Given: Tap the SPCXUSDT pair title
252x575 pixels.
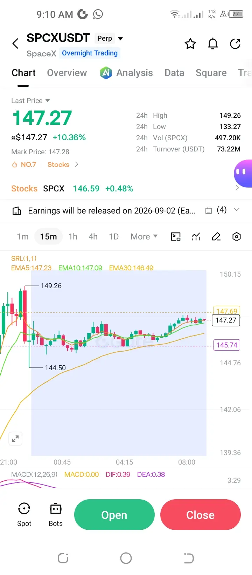Looking at the screenshot, I should 58,38.
